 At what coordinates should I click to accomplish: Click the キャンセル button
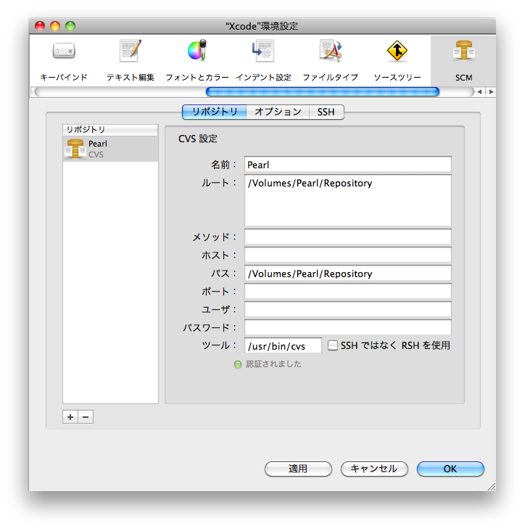click(374, 469)
